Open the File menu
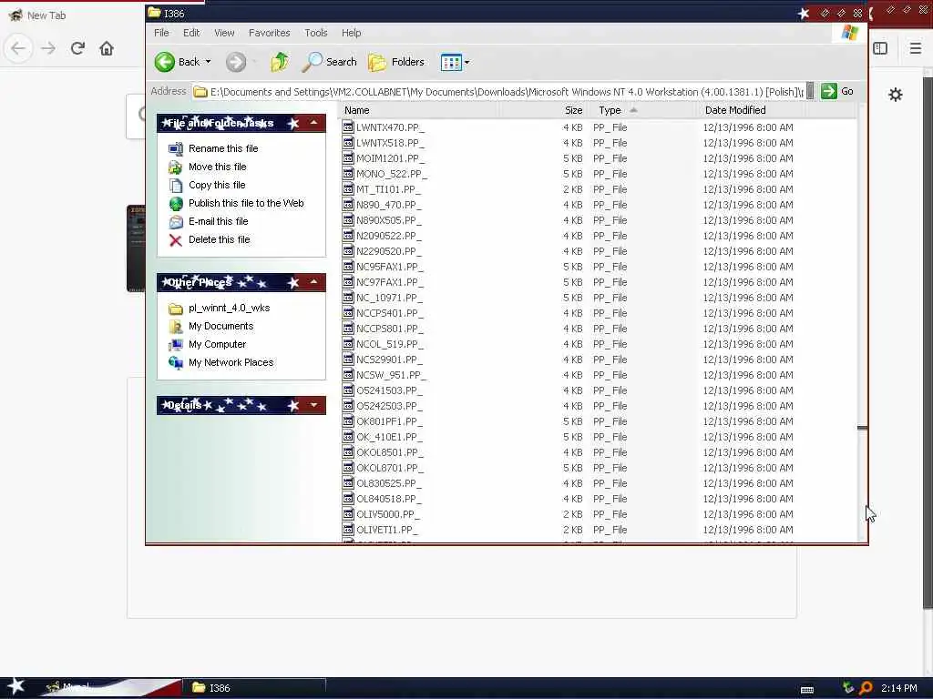Viewport: 933px width, 699px height. pyautogui.click(x=161, y=33)
